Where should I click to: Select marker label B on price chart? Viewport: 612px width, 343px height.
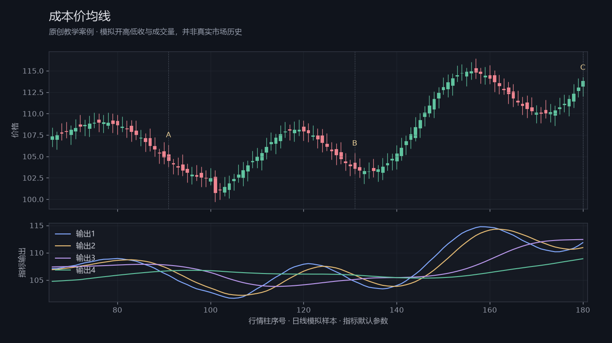[x=355, y=143]
